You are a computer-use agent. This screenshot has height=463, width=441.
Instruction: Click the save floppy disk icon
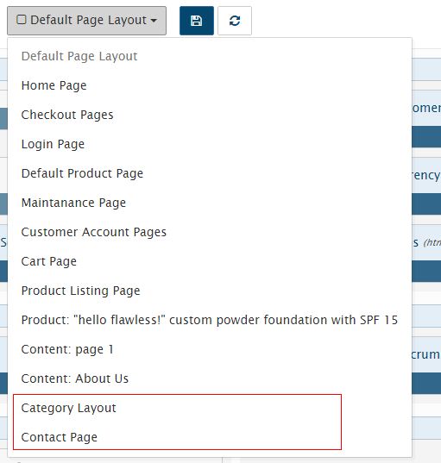tap(197, 21)
